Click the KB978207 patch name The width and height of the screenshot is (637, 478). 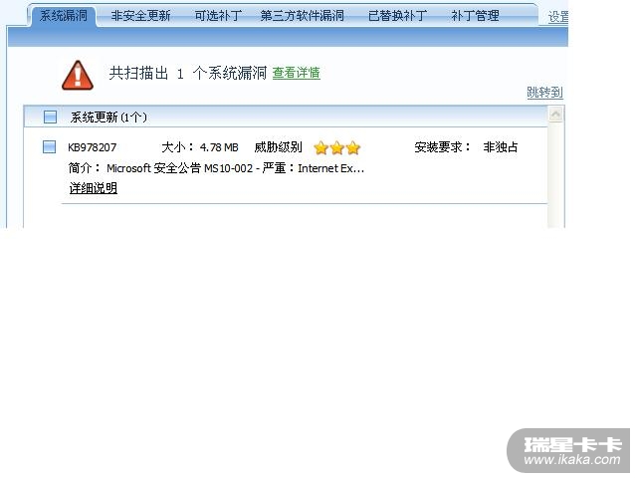(x=93, y=147)
